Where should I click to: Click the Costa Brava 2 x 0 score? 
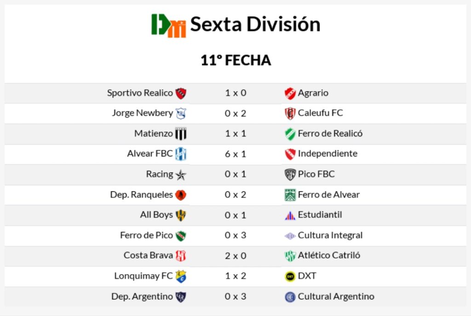(x=235, y=256)
